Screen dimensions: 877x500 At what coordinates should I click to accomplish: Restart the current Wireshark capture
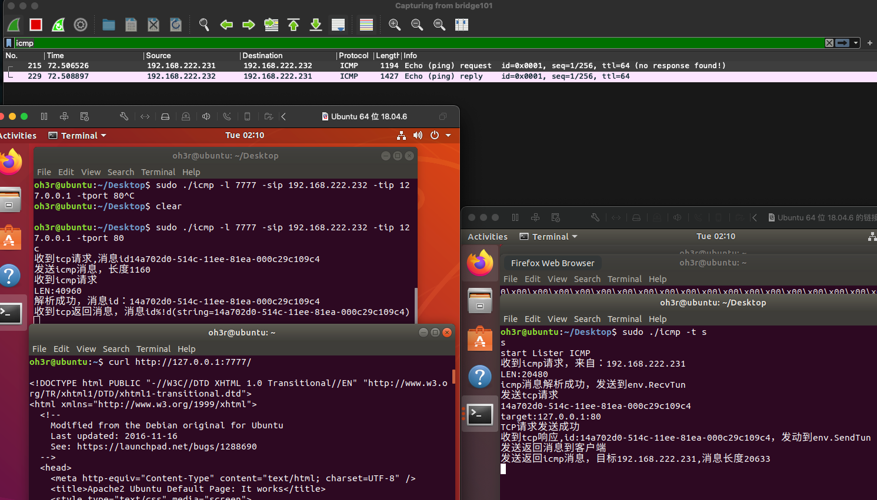tap(58, 25)
